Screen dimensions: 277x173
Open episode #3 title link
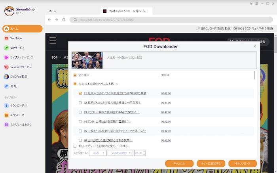coord(112,112)
